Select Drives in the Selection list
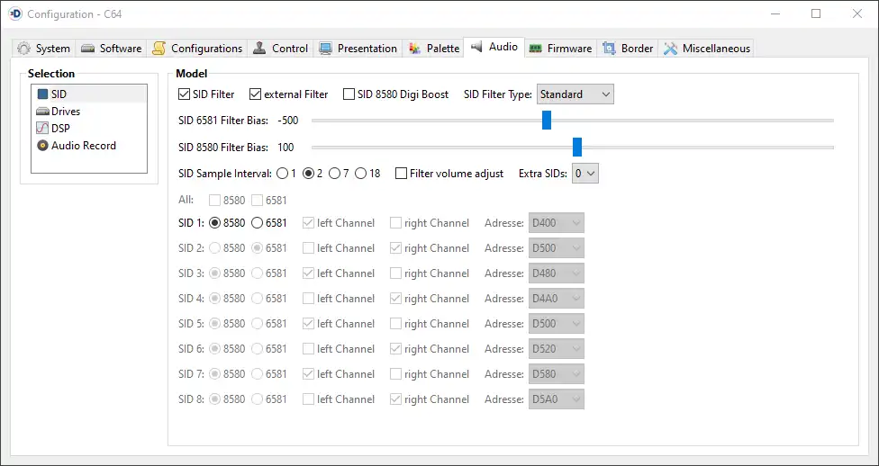 click(89, 112)
